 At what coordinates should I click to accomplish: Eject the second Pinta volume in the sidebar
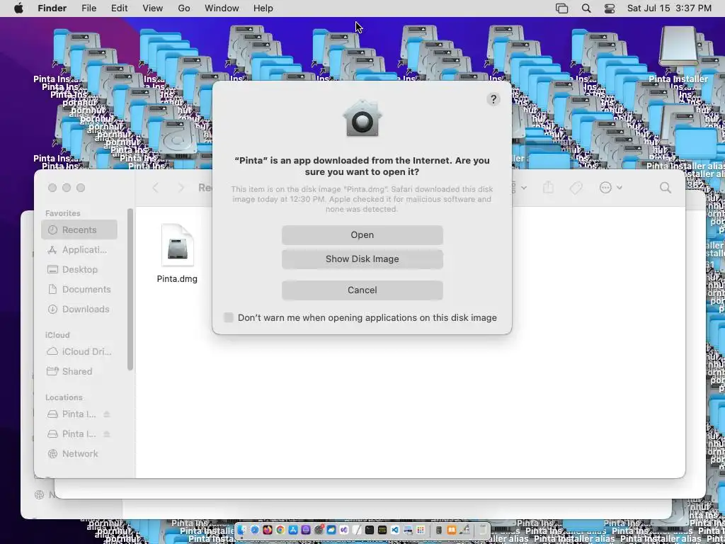(x=106, y=434)
